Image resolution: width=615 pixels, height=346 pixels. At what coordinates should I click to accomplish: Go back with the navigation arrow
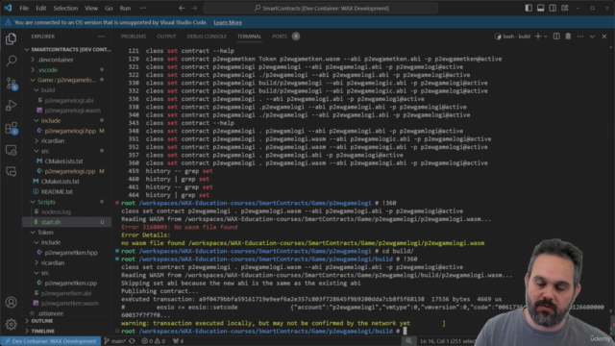click(x=182, y=8)
